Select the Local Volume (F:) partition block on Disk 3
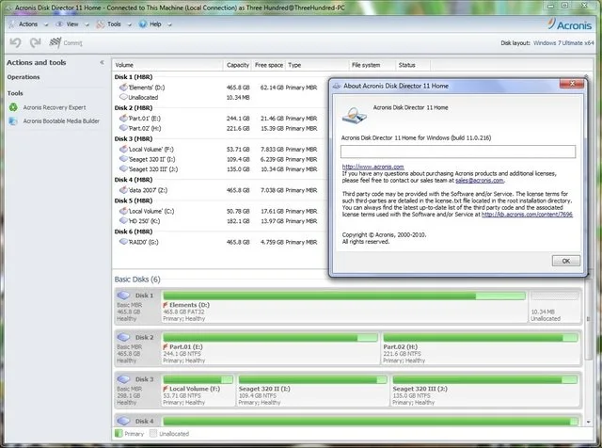 tap(198, 391)
